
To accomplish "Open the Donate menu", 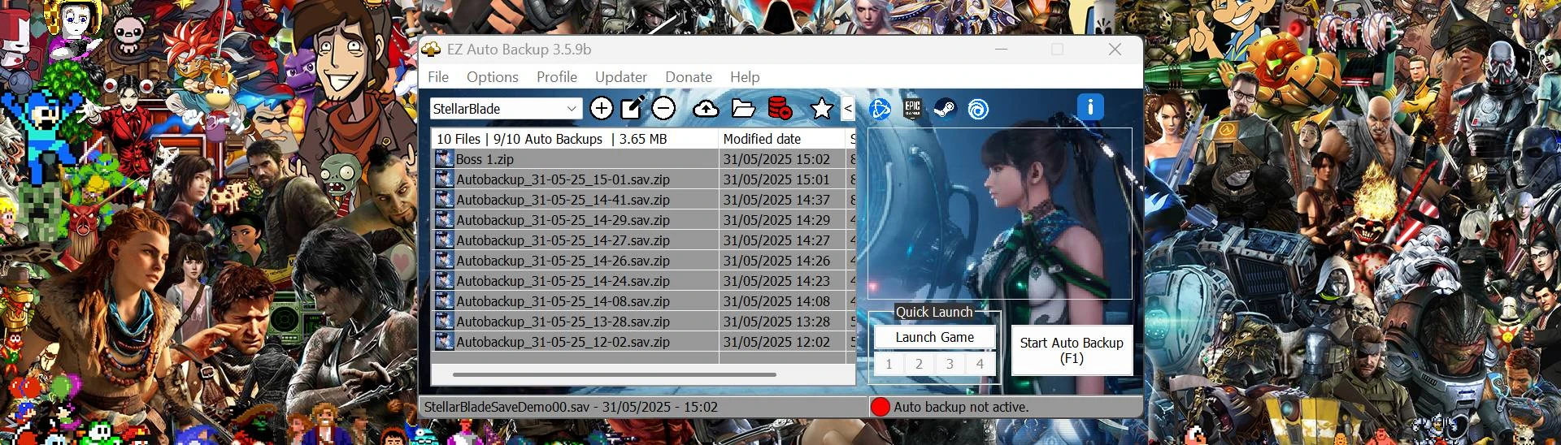I will pyautogui.click(x=689, y=77).
